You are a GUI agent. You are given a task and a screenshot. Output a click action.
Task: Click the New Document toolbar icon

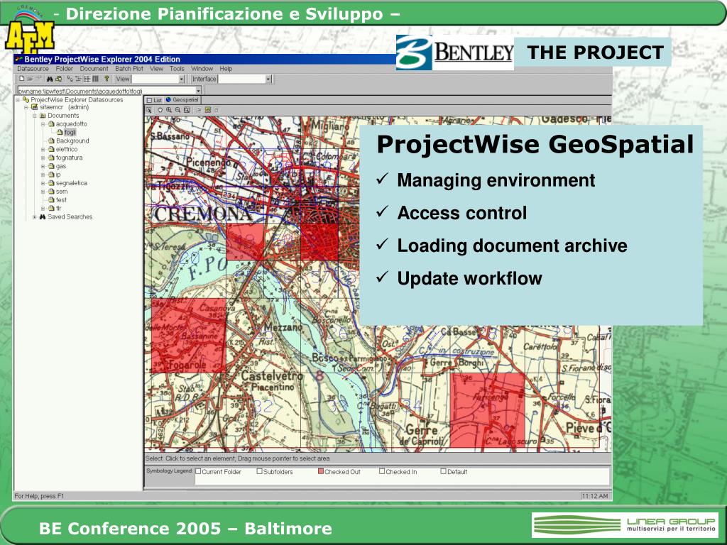22,79
